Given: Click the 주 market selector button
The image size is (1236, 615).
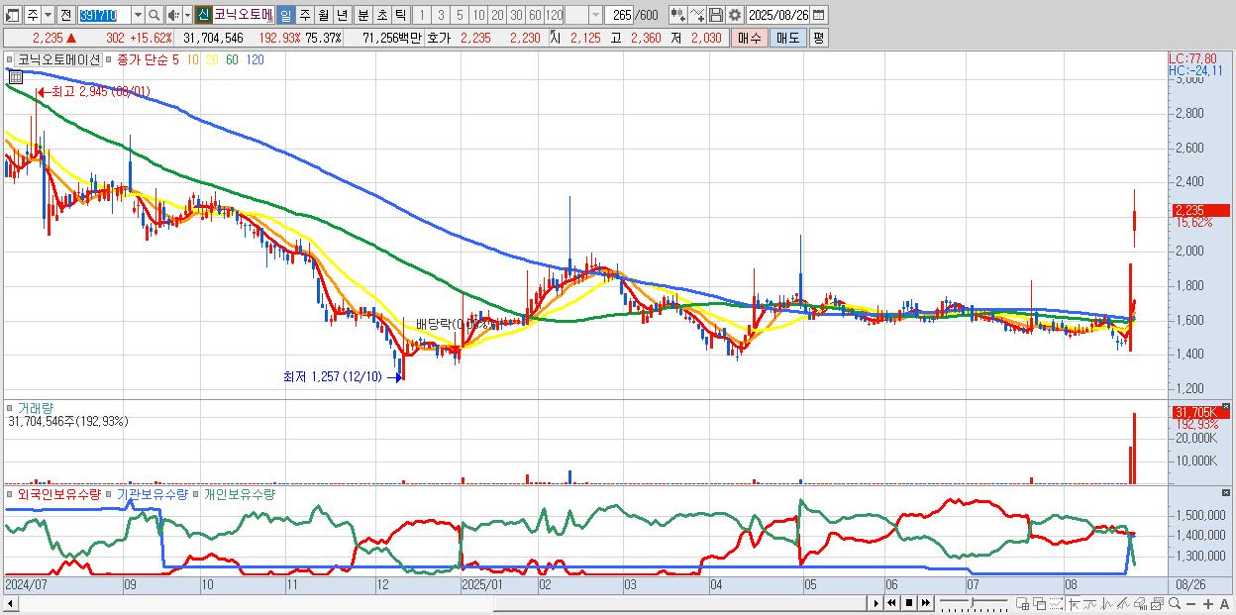Looking at the screenshot, I should point(33,15).
